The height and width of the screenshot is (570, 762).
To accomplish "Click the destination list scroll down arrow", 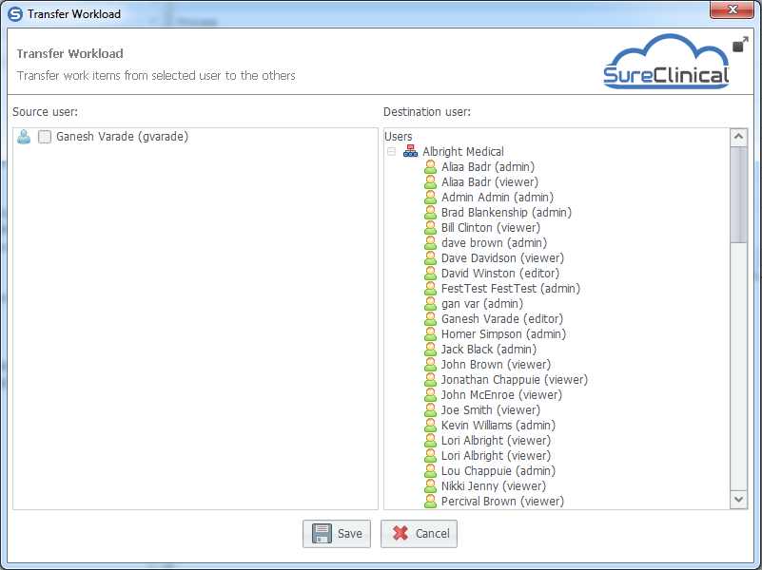I will 738,499.
